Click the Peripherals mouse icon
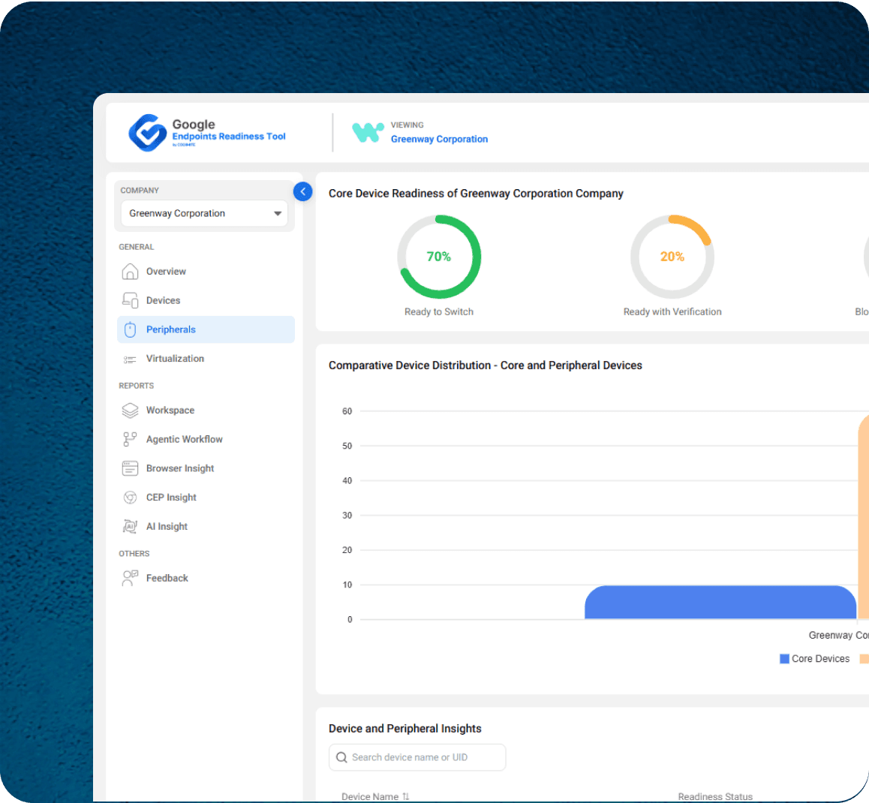 click(130, 329)
